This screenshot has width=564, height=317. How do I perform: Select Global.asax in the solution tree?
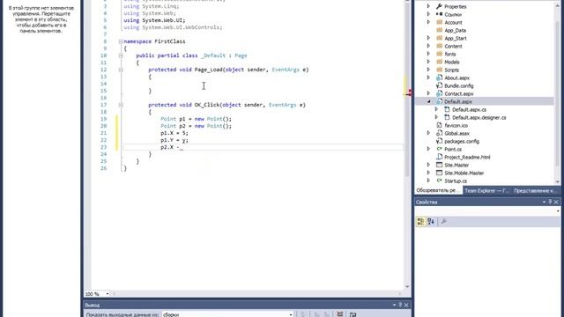pyautogui.click(x=456, y=133)
